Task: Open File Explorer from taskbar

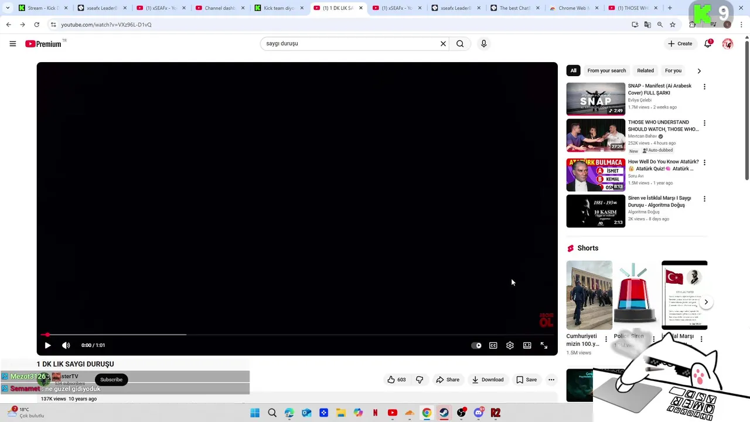Action: (x=341, y=413)
